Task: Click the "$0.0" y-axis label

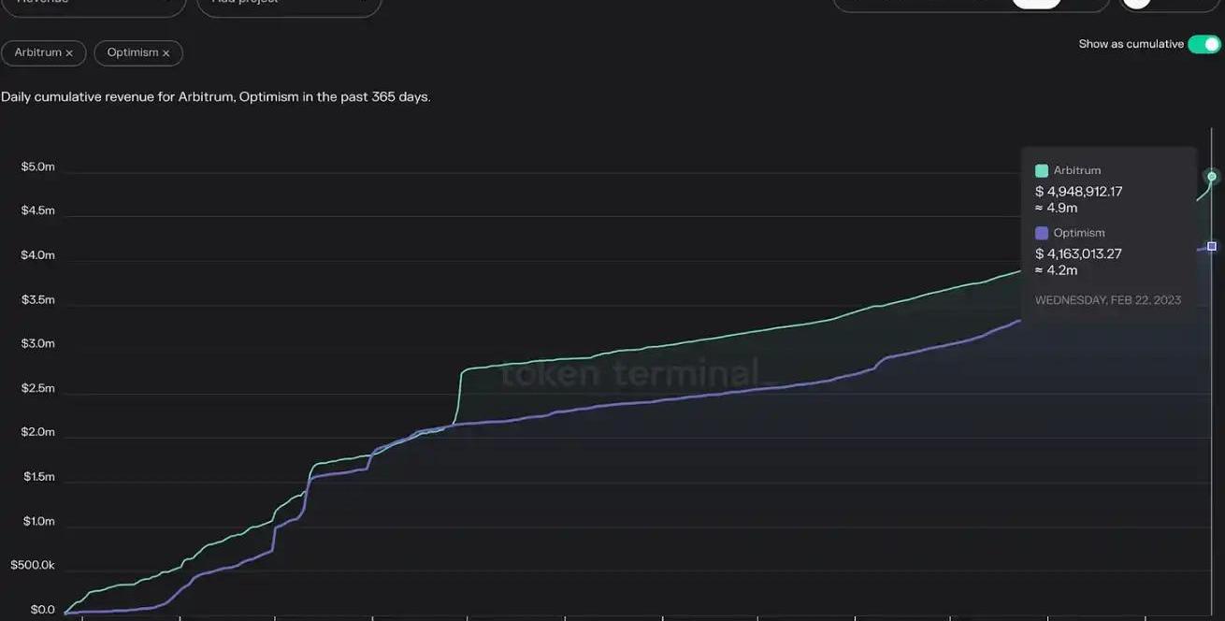Action: 42,610
